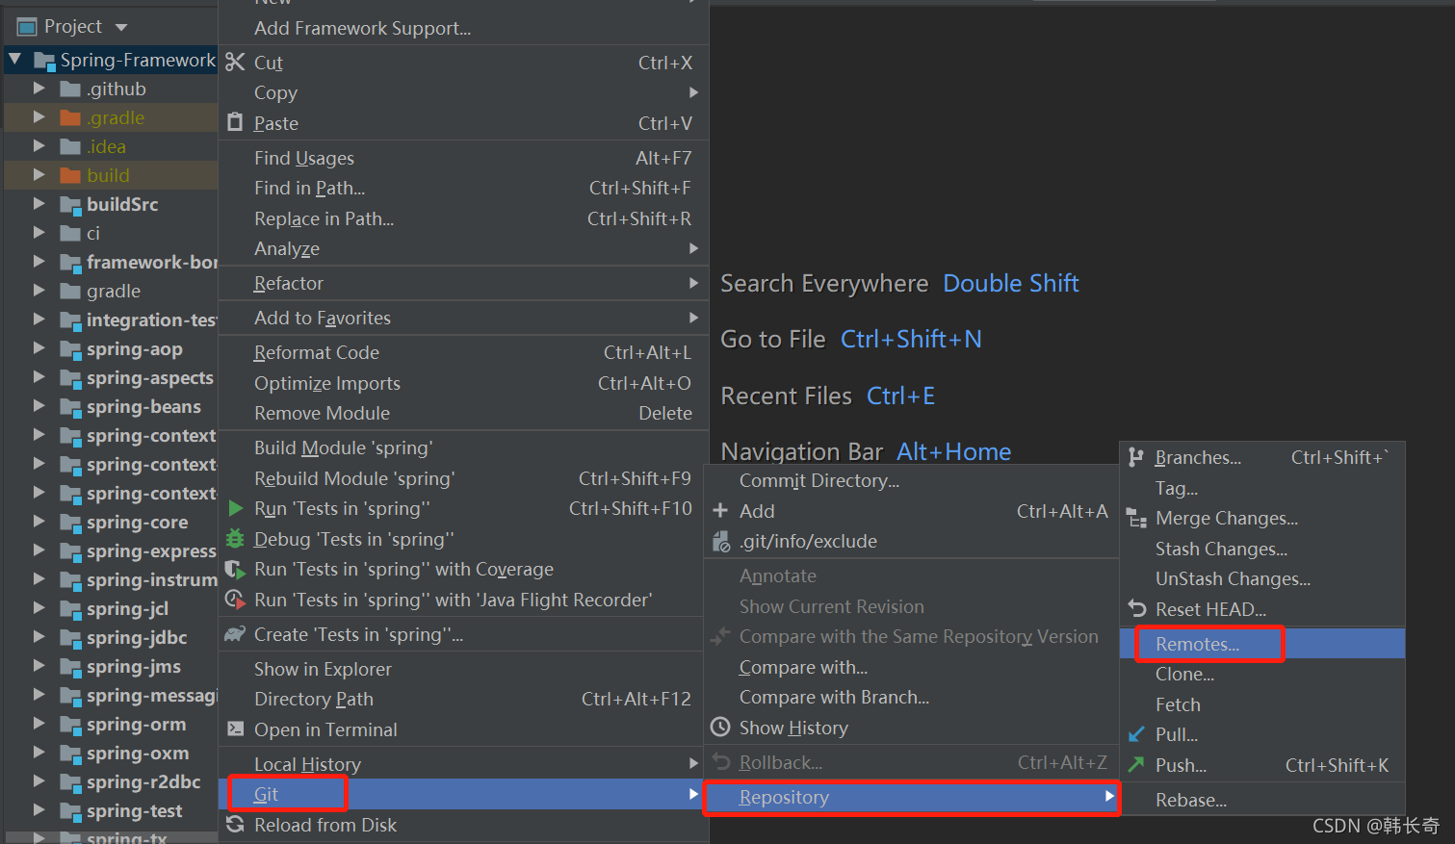Viewport: 1455px width, 844px height.
Task: Click the plus icon beside Add
Action: (720, 511)
